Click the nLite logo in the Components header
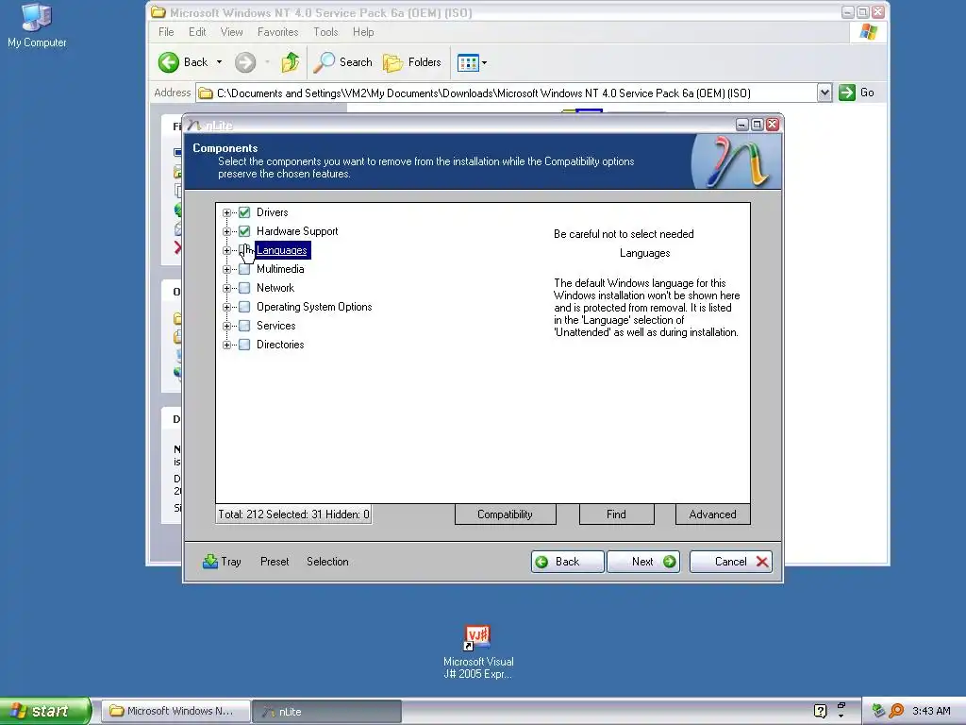 (736, 162)
